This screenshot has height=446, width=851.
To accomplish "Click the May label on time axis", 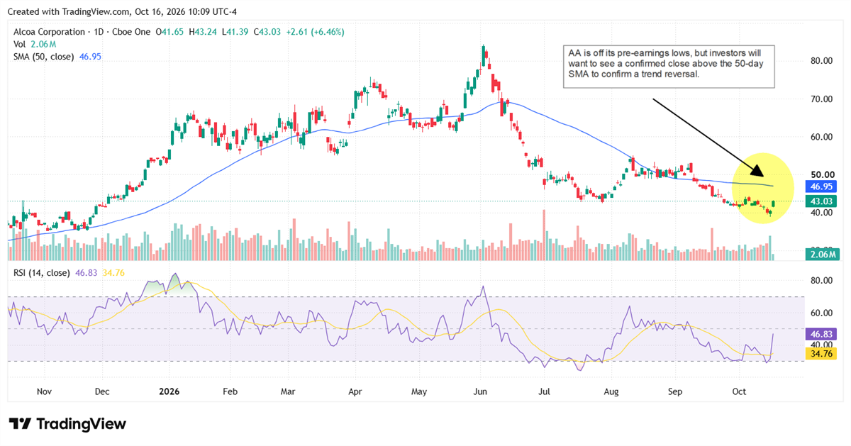I will (419, 391).
